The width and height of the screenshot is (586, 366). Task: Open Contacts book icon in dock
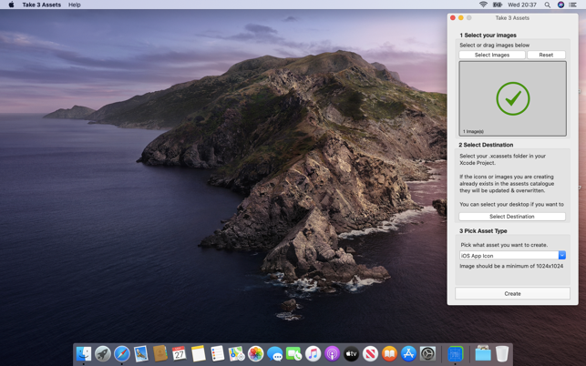tap(160, 353)
